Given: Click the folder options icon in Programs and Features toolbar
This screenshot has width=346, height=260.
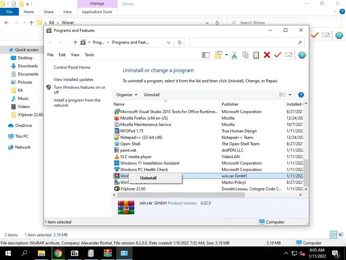Looking at the screenshot, I should [x=218, y=55].
